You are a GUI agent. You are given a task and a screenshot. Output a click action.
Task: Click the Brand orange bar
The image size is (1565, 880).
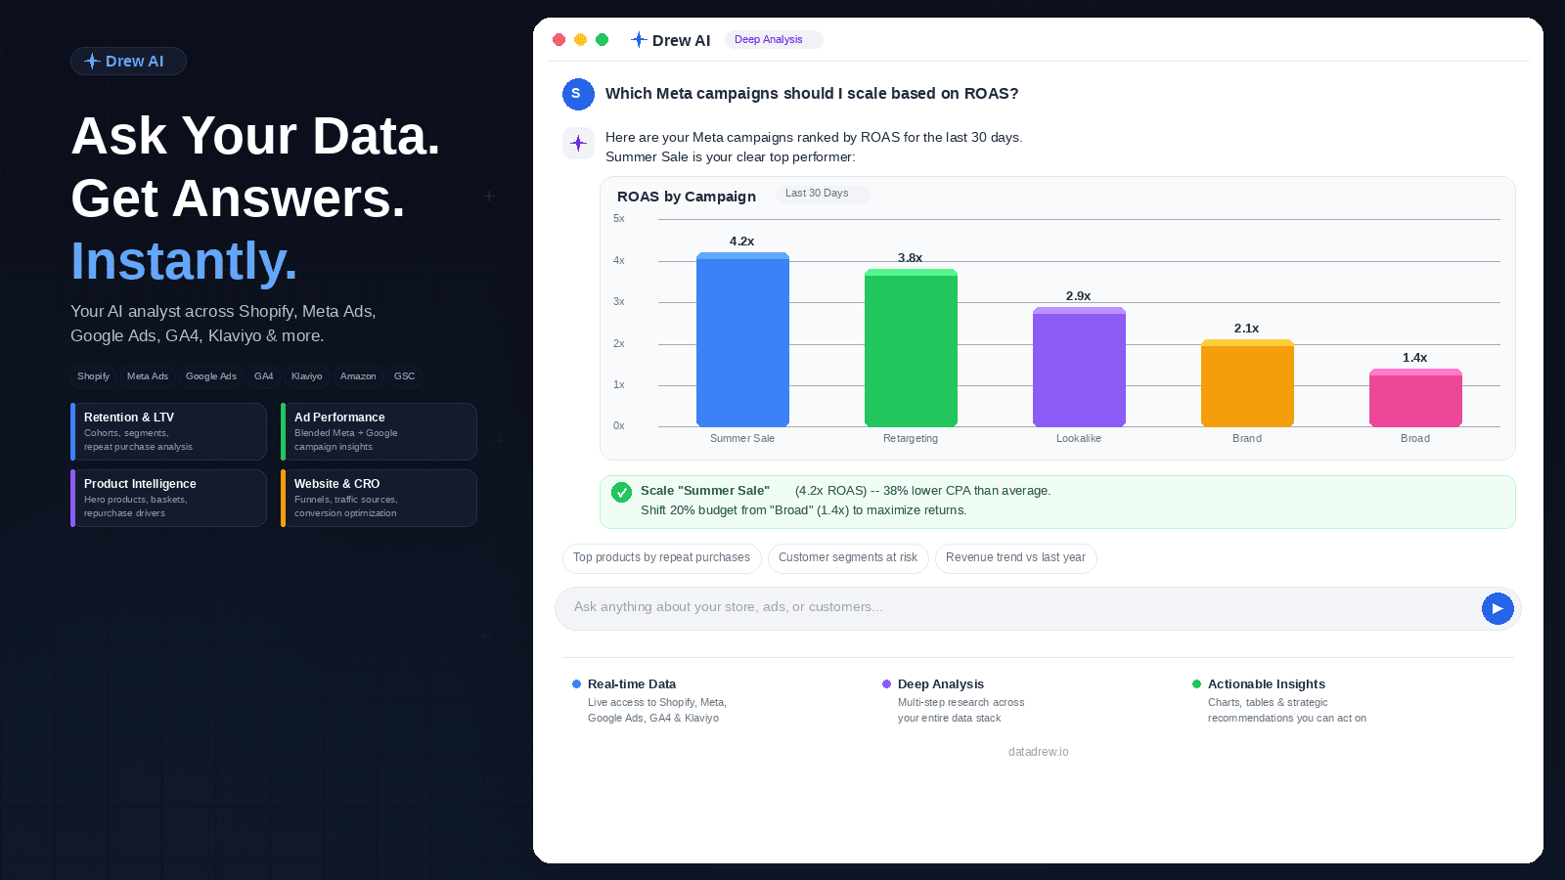point(1247,383)
